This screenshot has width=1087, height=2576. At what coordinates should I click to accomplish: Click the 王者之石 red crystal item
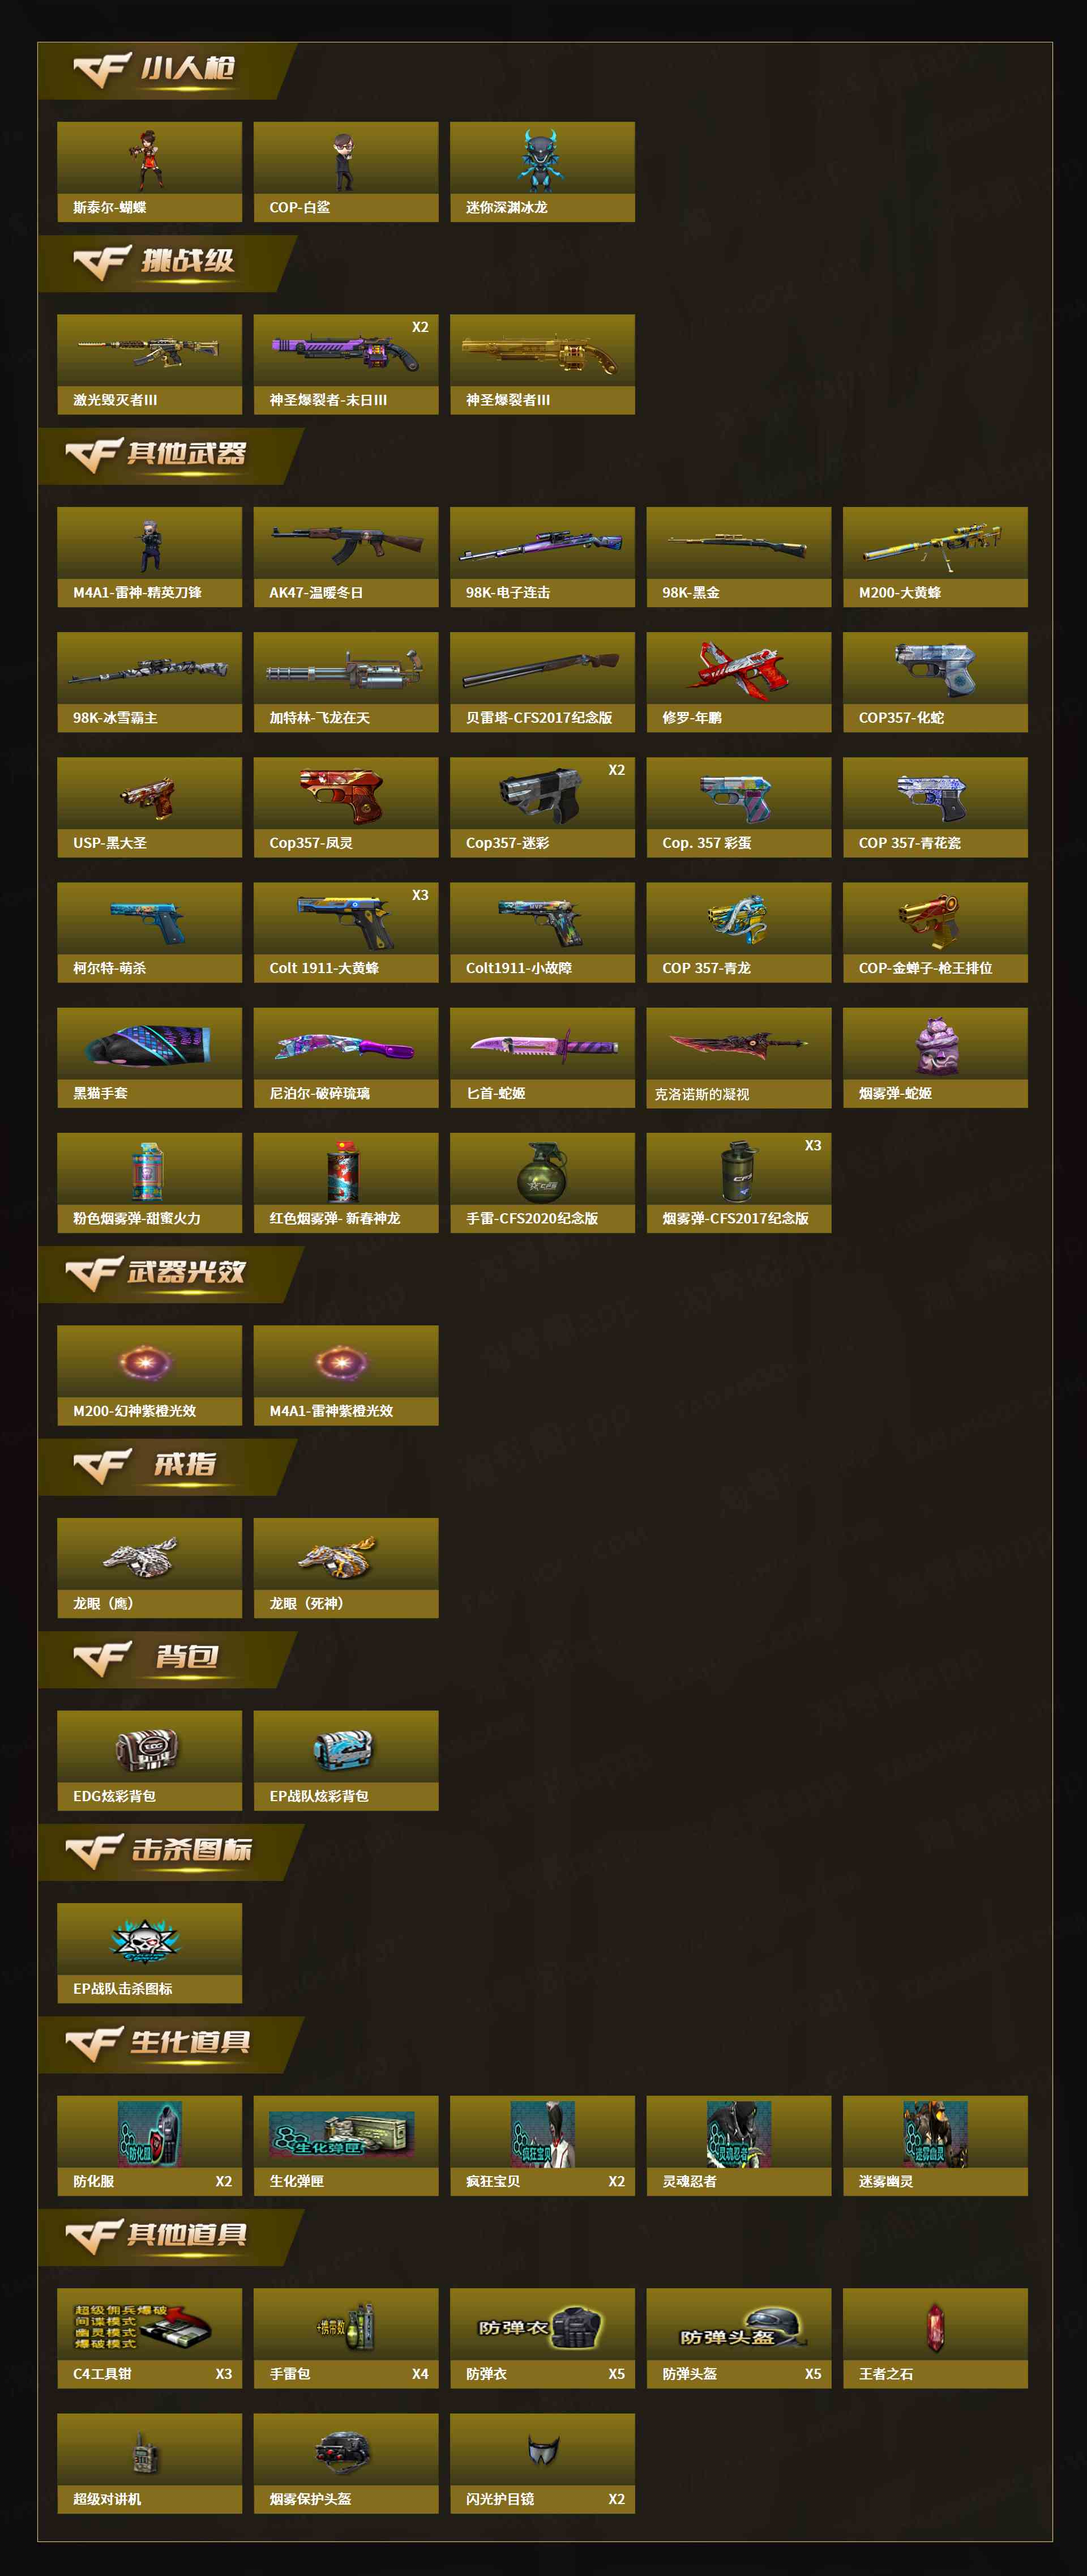(935, 2338)
